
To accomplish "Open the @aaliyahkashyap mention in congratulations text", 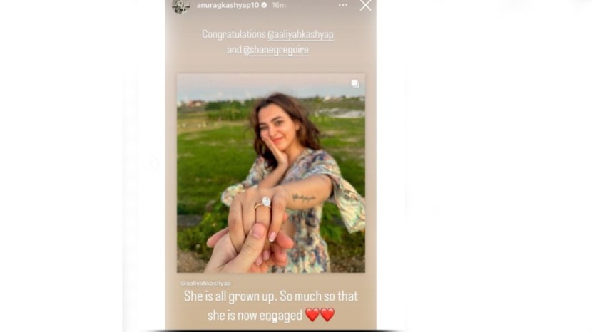I will (x=300, y=35).
